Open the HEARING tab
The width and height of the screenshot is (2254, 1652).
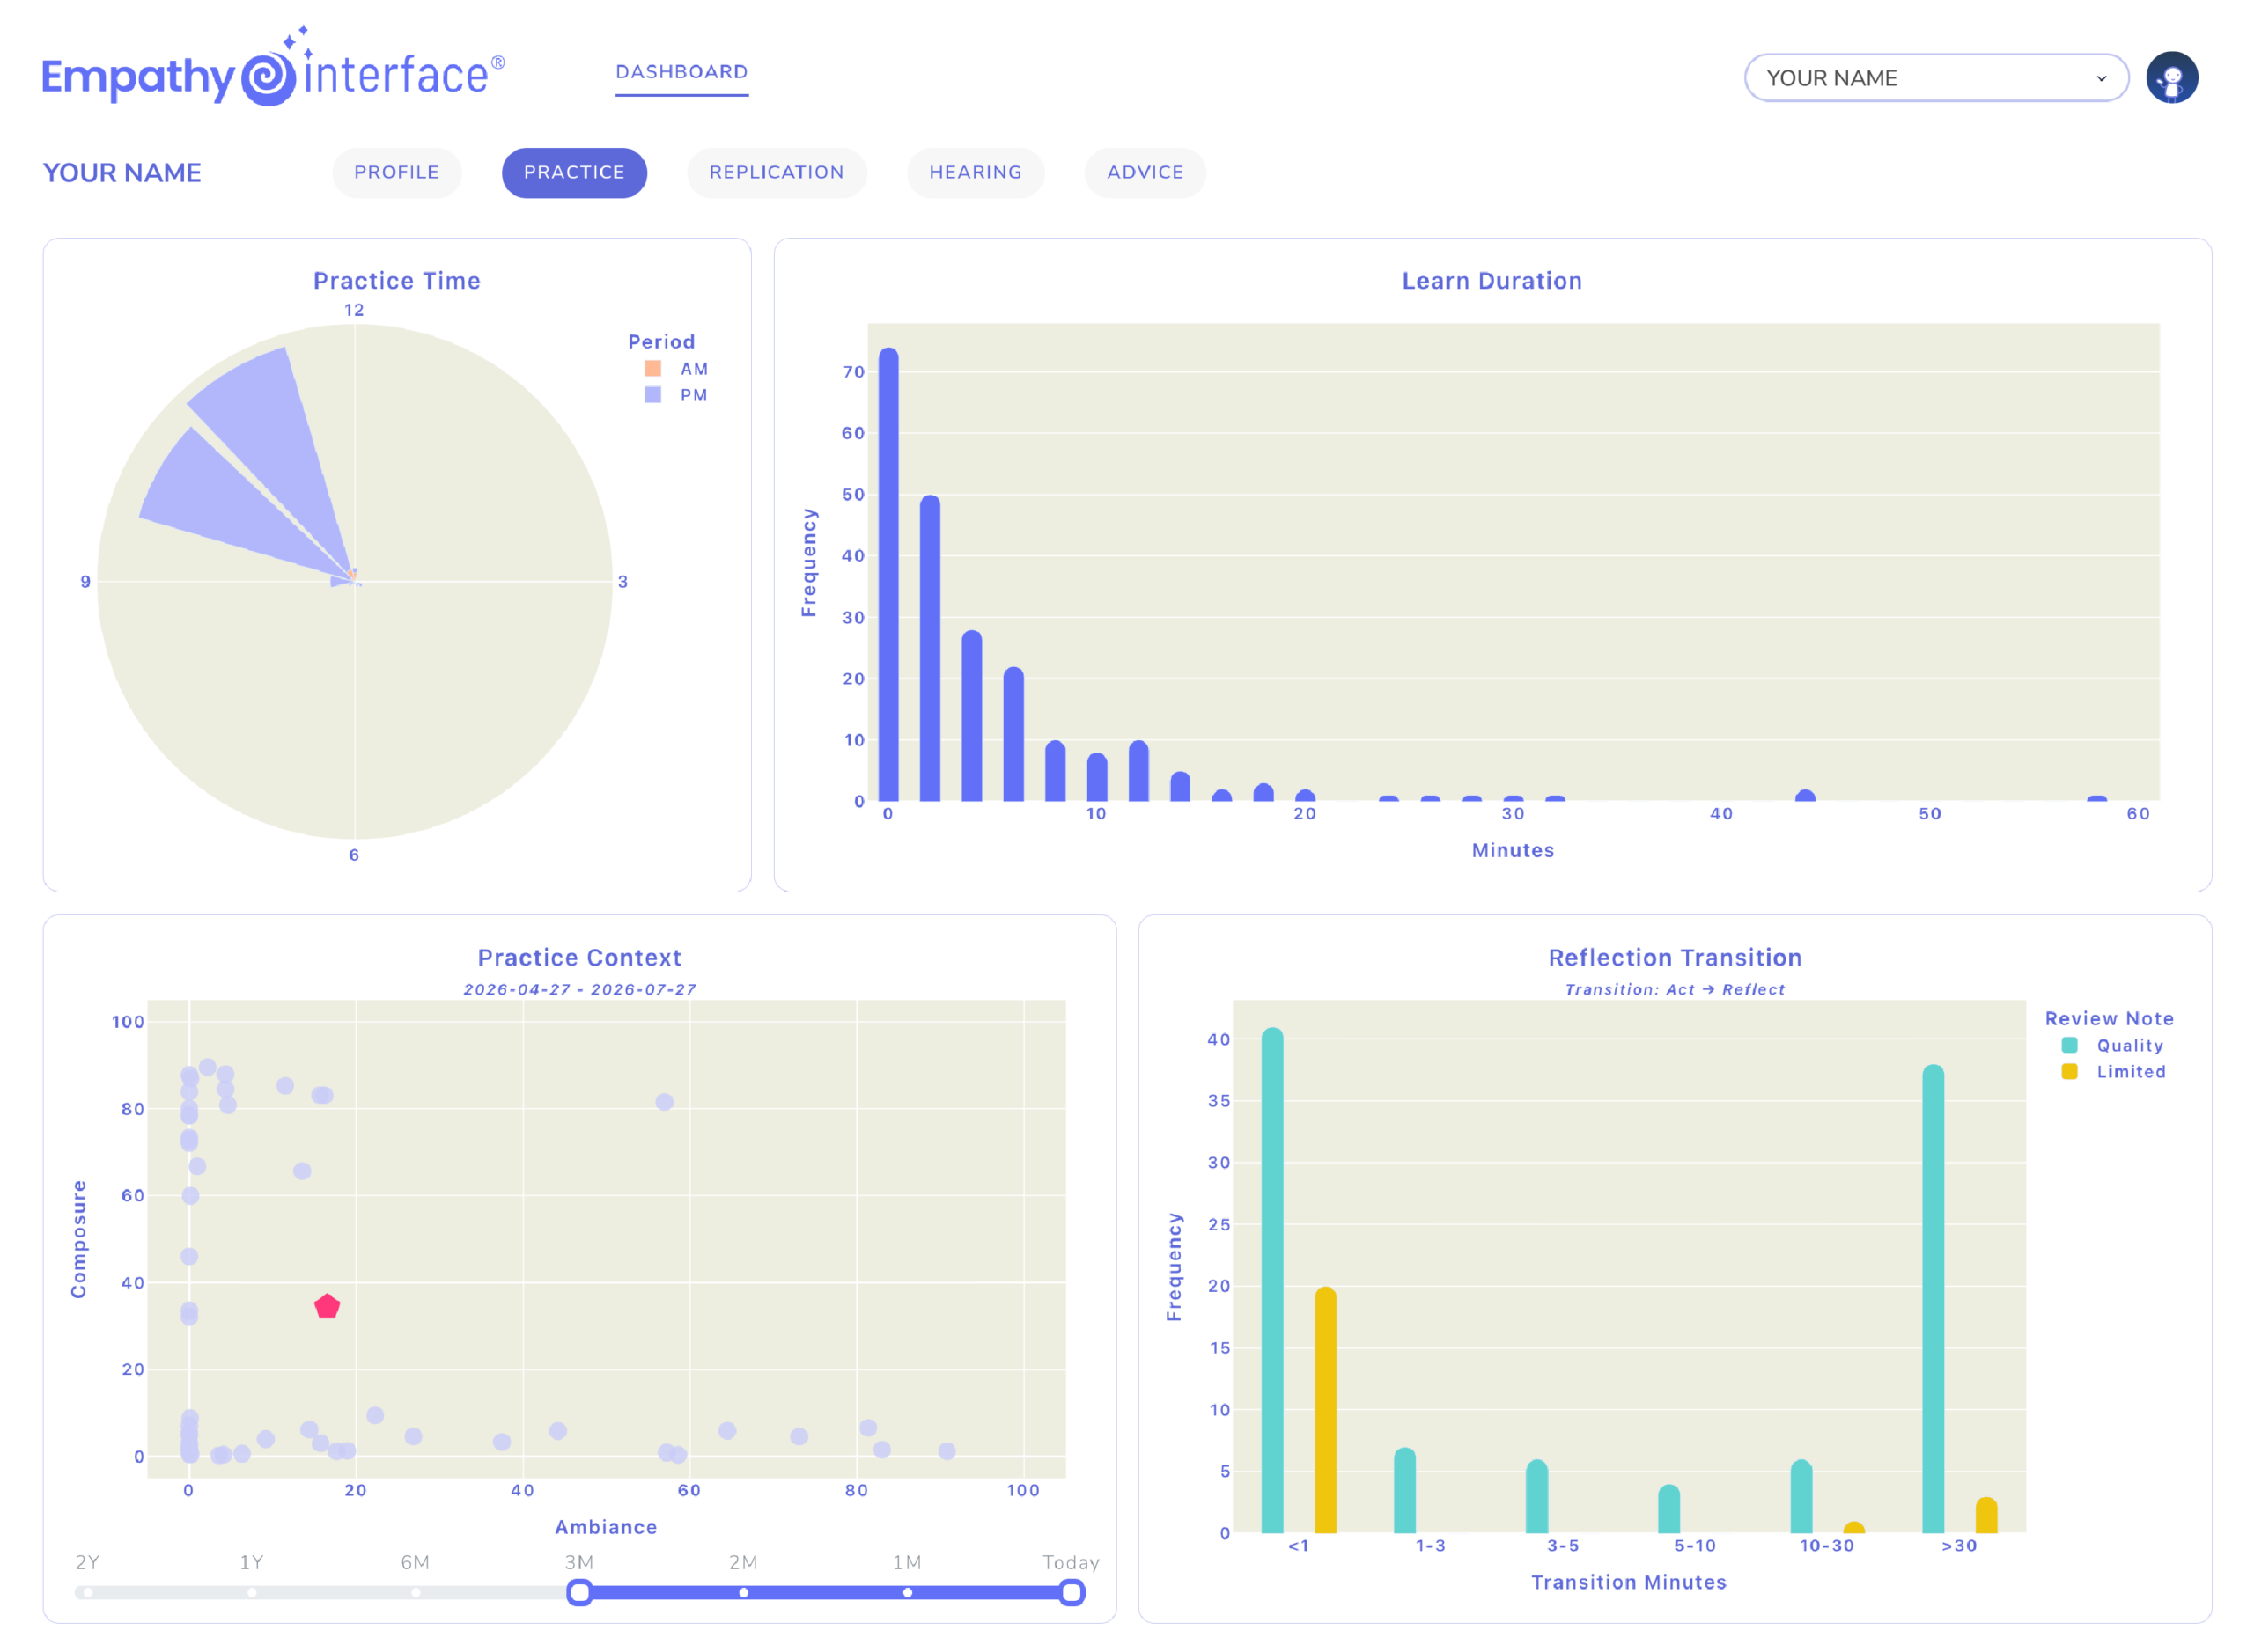click(x=976, y=172)
